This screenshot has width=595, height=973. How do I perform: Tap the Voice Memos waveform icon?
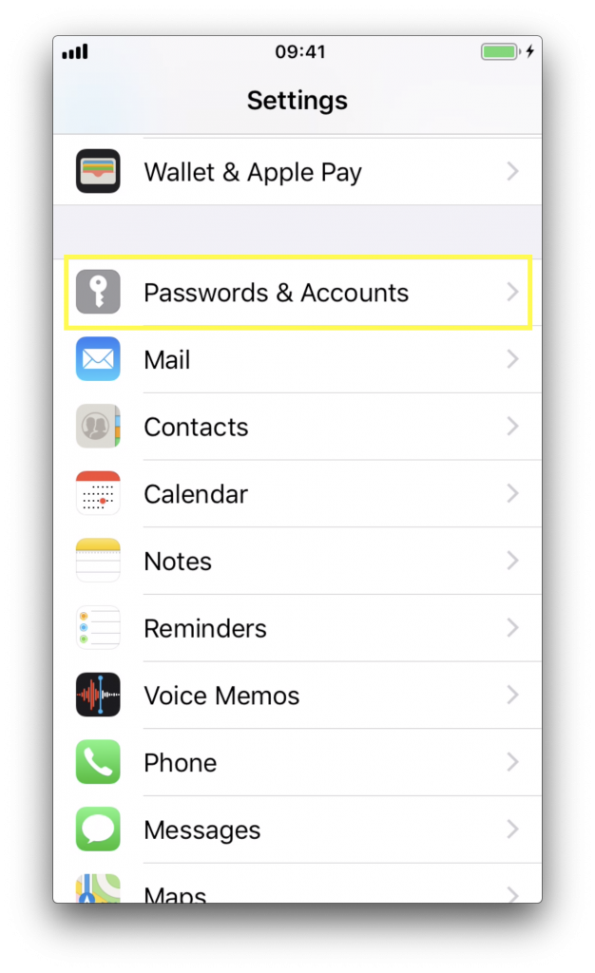click(x=98, y=695)
